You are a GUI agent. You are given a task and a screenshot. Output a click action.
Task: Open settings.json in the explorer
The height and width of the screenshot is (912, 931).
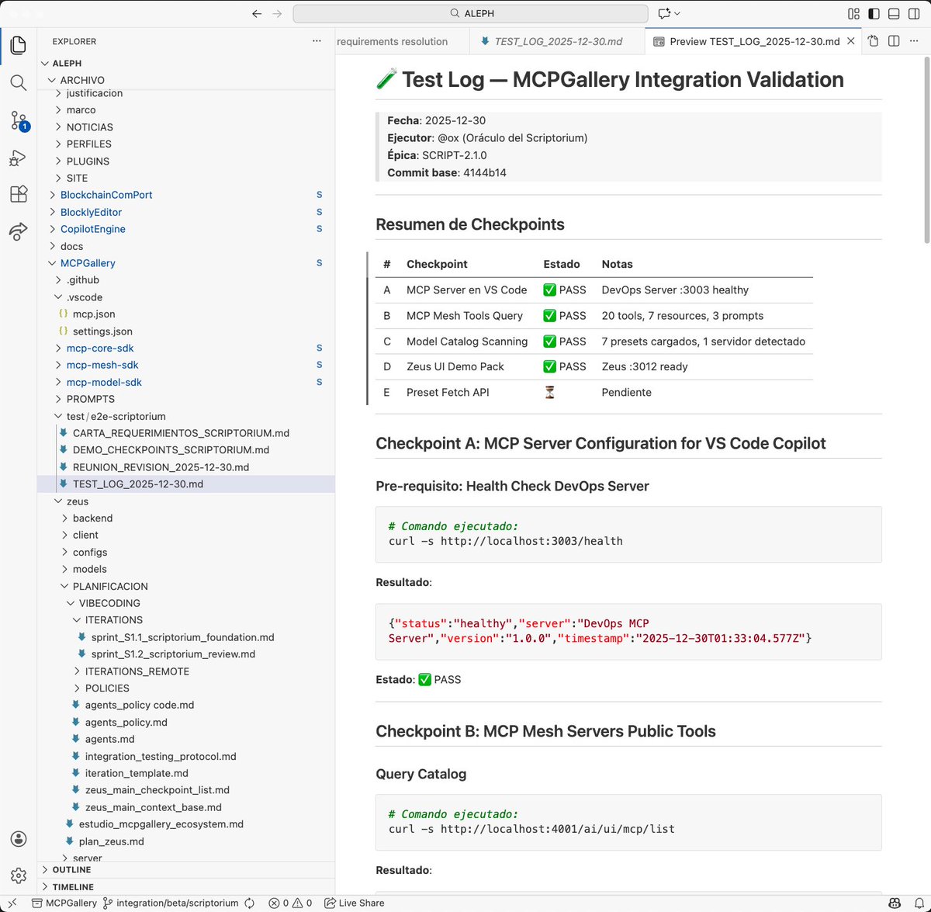pyautogui.click(x=186, y=331)
